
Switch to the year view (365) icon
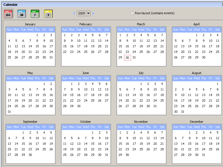[x=8, y=13]
